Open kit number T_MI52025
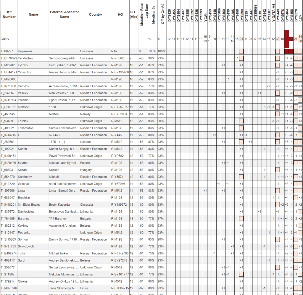303x295 pixels. tap(9, 65)
